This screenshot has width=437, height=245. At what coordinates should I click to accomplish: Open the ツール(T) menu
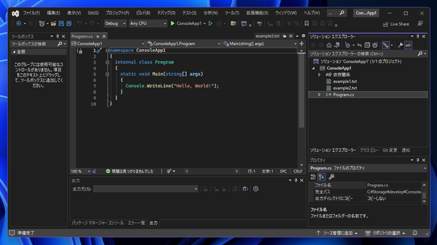click(232, 13)
